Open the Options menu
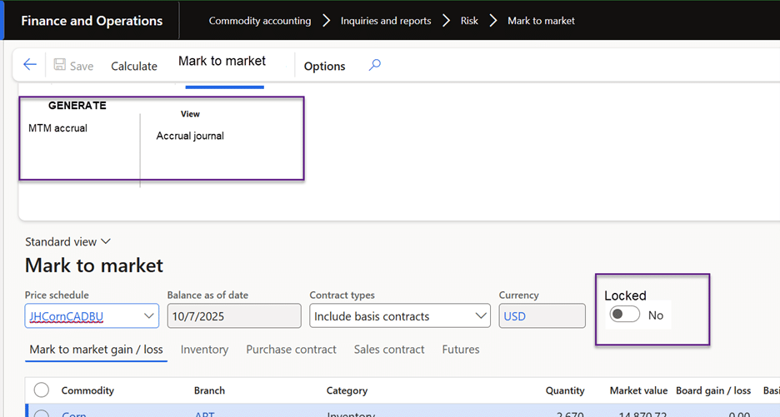 (x=324, y=66)
